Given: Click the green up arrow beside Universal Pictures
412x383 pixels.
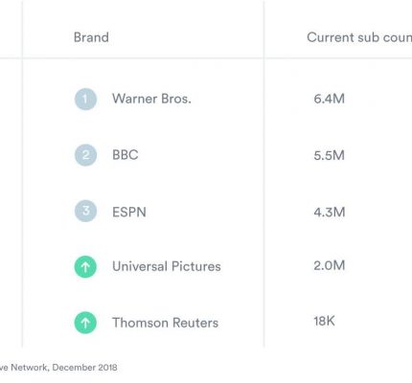Looking at the screenshot, I should [x=85, y=267].
